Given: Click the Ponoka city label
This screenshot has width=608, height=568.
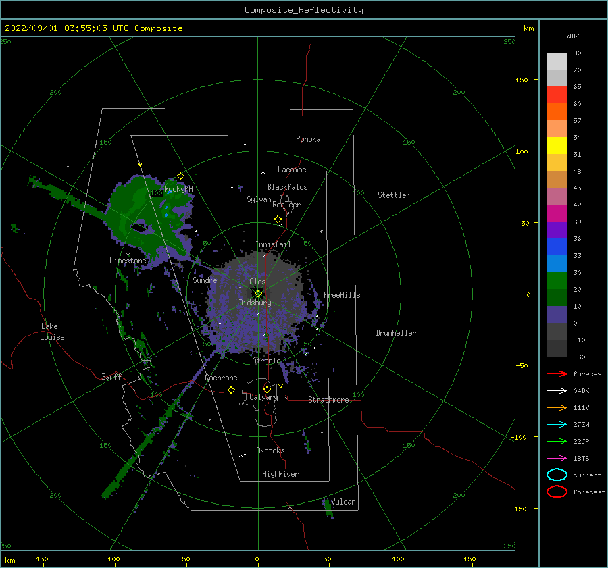Looking at the screenshot, I should (x=308, y=139).
